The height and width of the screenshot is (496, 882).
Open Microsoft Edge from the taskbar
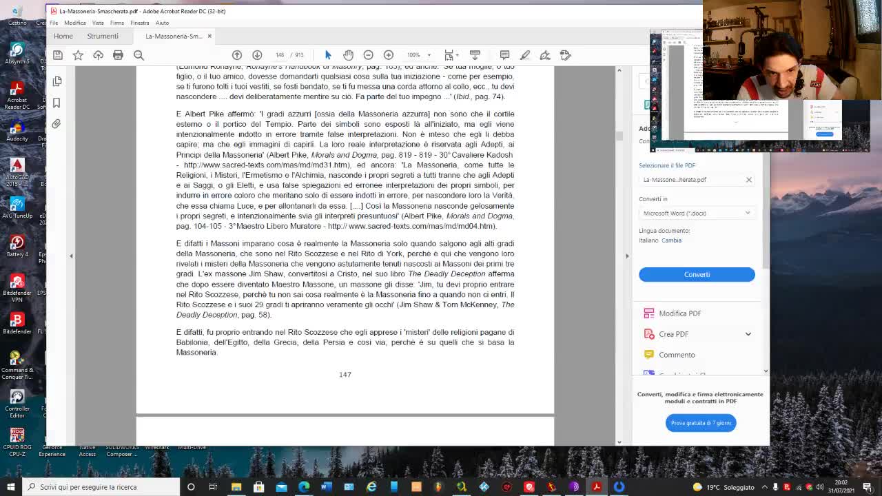[x=304, y=487]
